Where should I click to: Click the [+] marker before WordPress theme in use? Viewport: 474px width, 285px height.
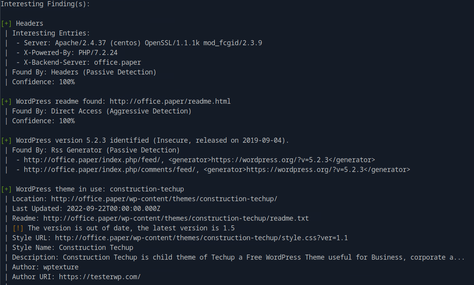pyautogui.click(x=6, y=189)
